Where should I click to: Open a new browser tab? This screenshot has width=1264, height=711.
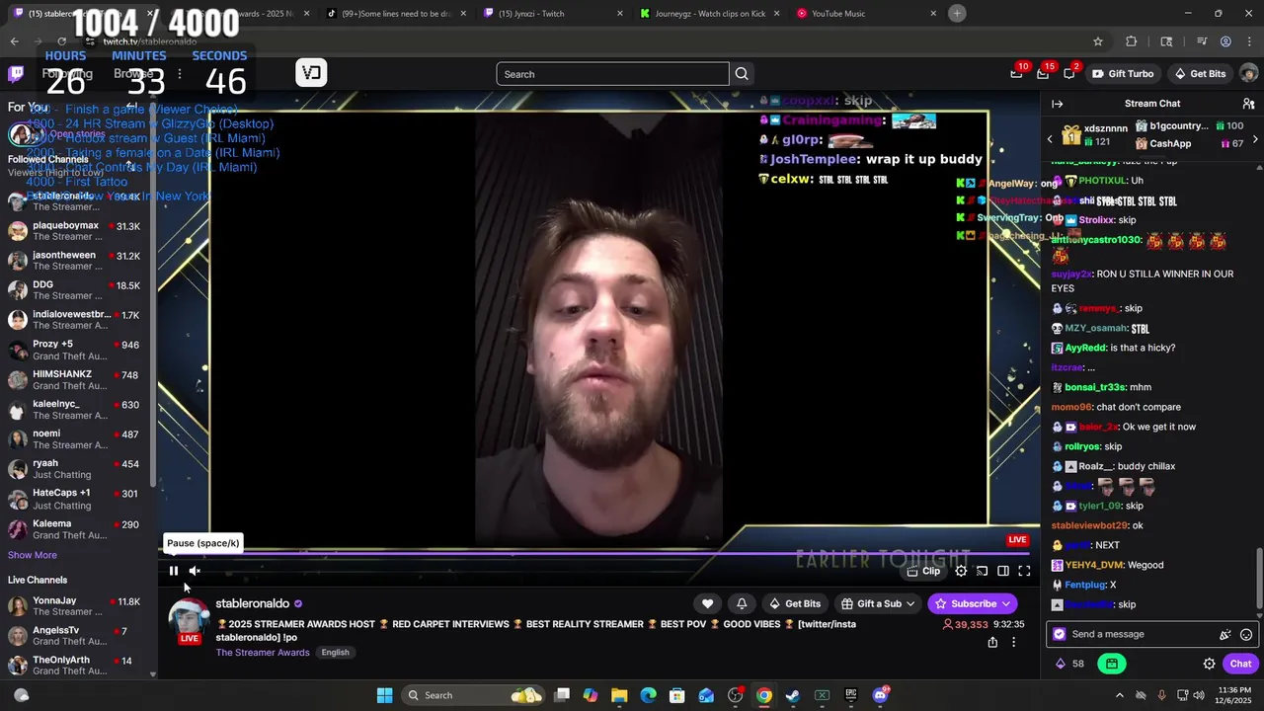pyautogui.click(x=957, y=13)
